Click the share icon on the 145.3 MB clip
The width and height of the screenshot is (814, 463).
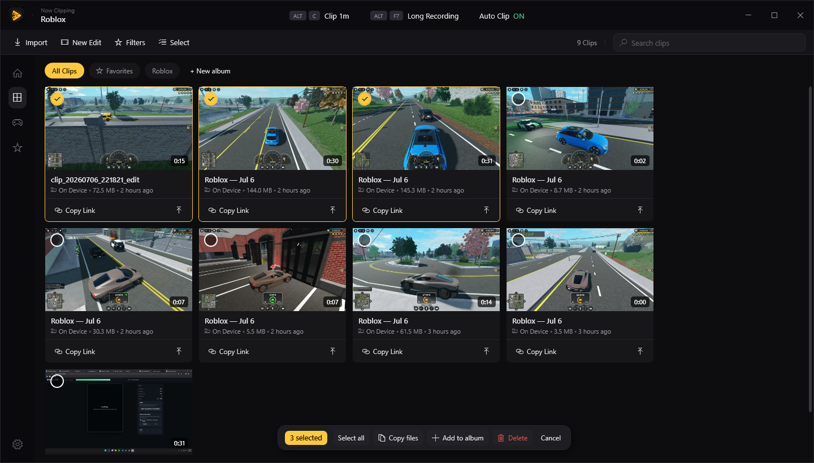[x=486, y=210]
